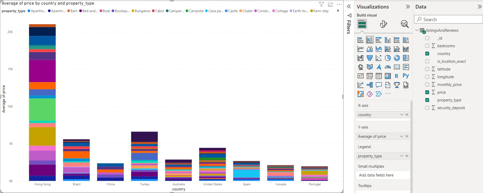
Task: Open more options ellipsis on chart
Action: click(x=339, y=4)
